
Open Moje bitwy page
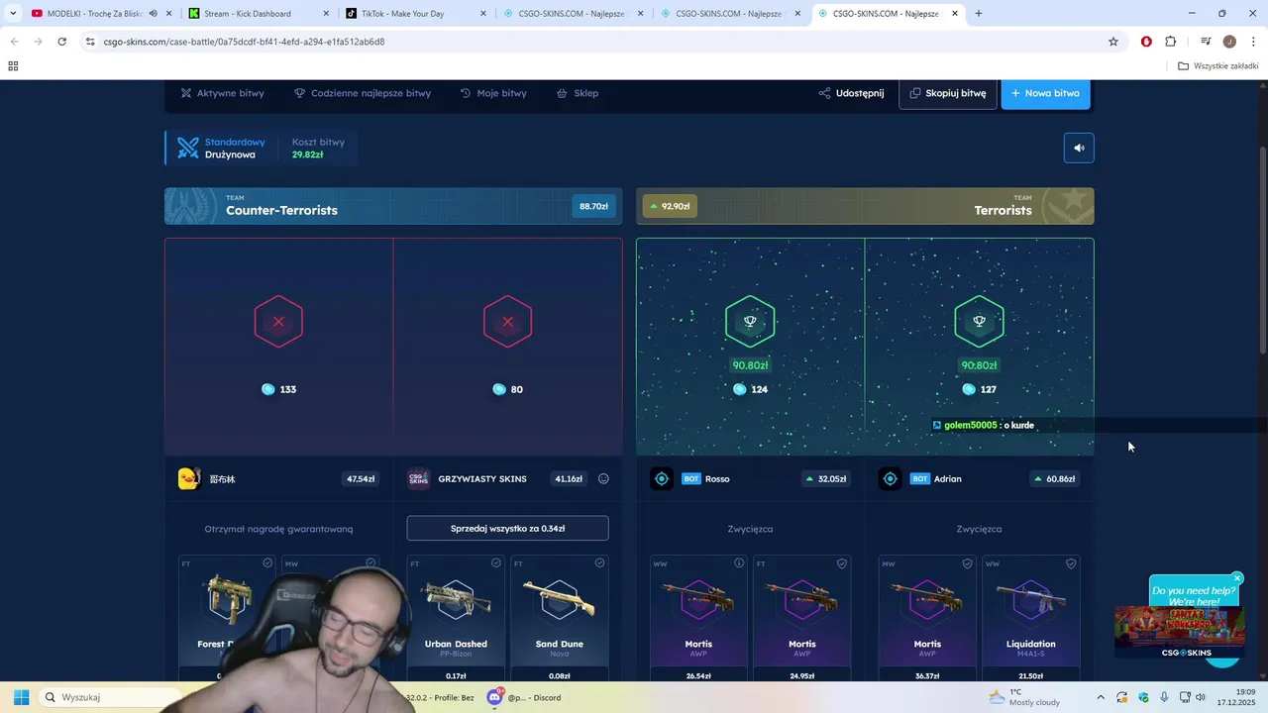[493, 93]
